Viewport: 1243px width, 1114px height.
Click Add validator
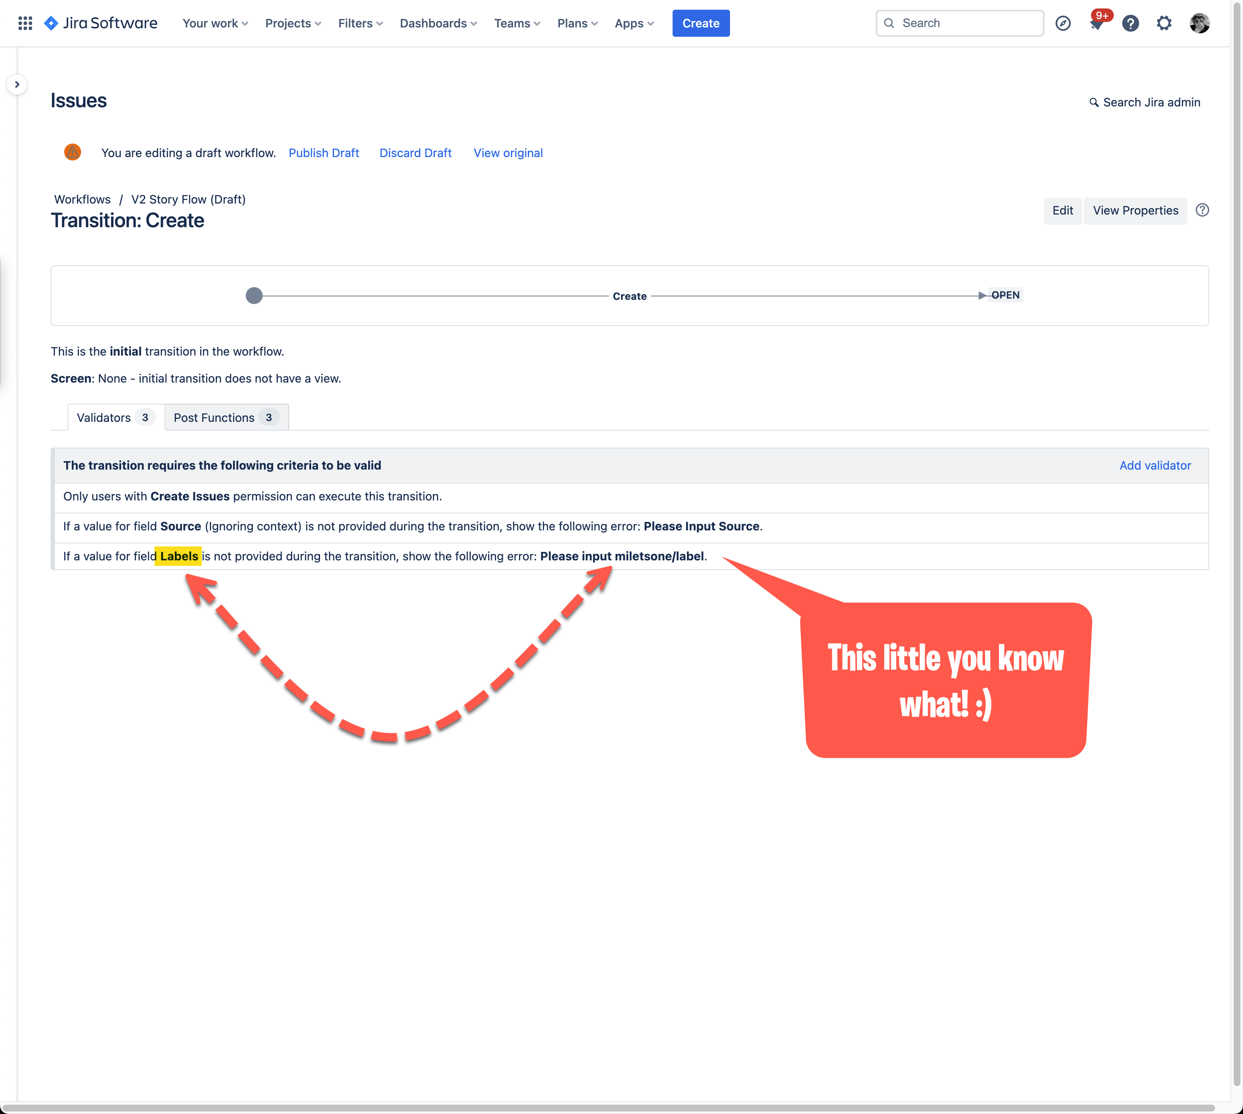(x=1155, y=465)
